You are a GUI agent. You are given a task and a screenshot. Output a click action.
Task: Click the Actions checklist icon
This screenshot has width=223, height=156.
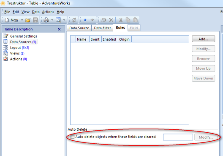[5, 59]
